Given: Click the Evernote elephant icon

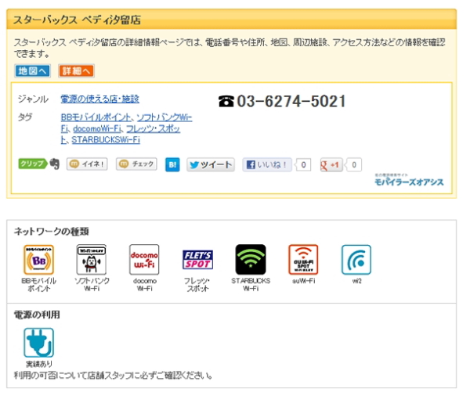Looking at the screenshot, I should [54, 164].
